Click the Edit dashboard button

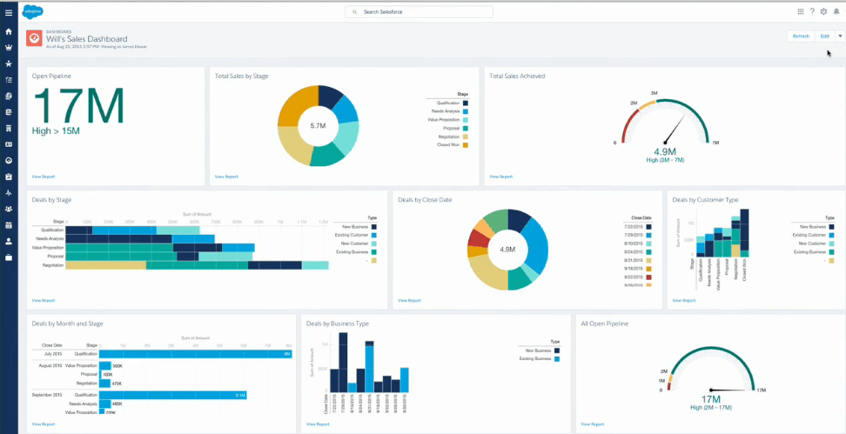825,37
